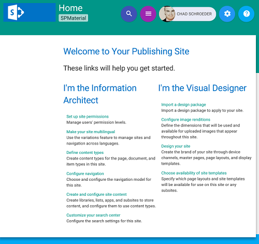Open the help question mark icon
This screenshot has width=259, height=244.
[246, 13]
